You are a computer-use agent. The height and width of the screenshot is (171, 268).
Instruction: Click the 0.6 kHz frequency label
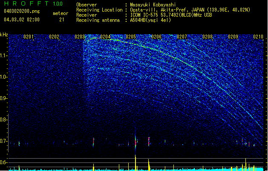pyautogui.click(x=4, y=162)
